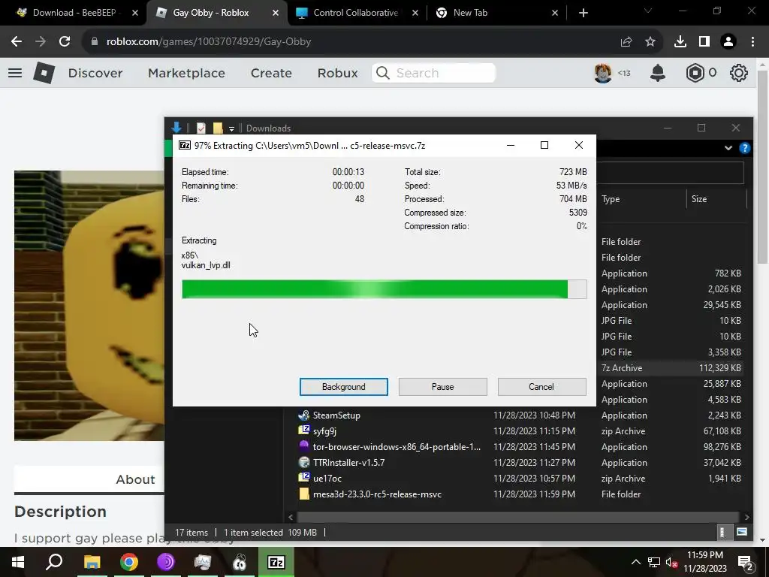Expand Explorer ribbon chevron
769x577 pixels.
[728, 148]
